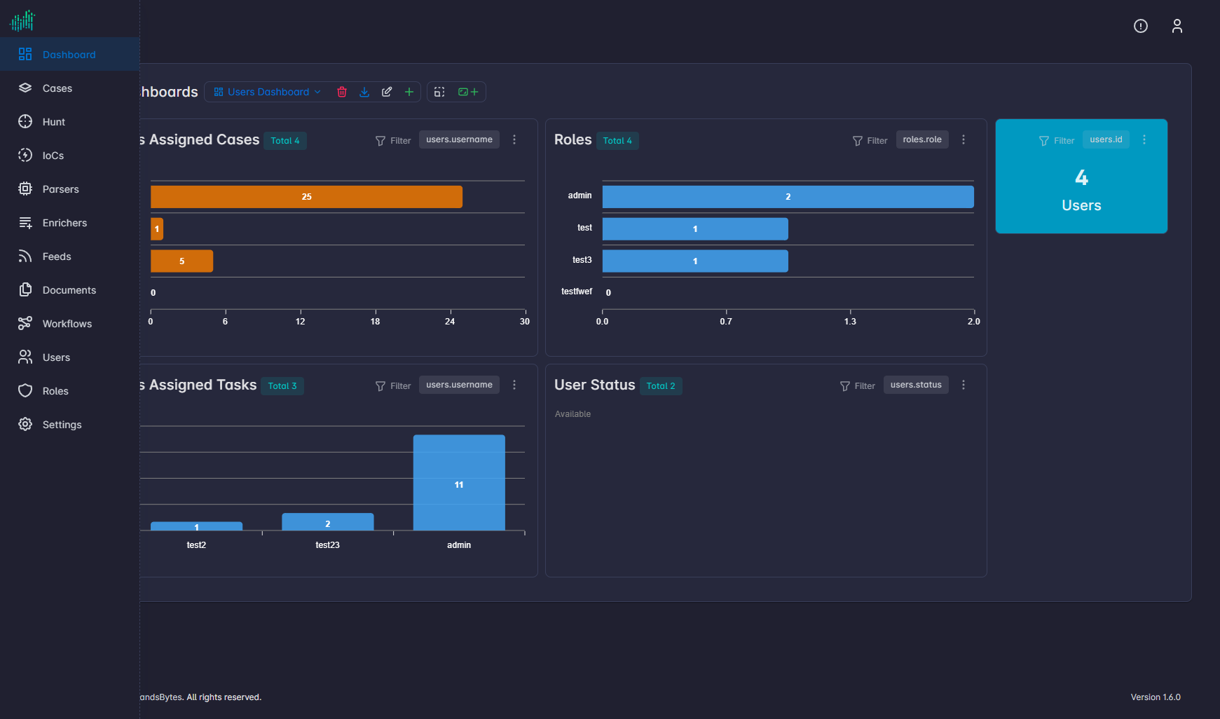Open Users page in sidebar
The width and height of the screenshot is (1220, 719).
pyautogui.click(x=70, y=357)
